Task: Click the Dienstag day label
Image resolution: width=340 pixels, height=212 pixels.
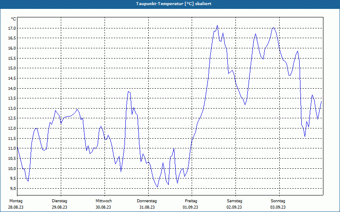Action: point(59,201)
